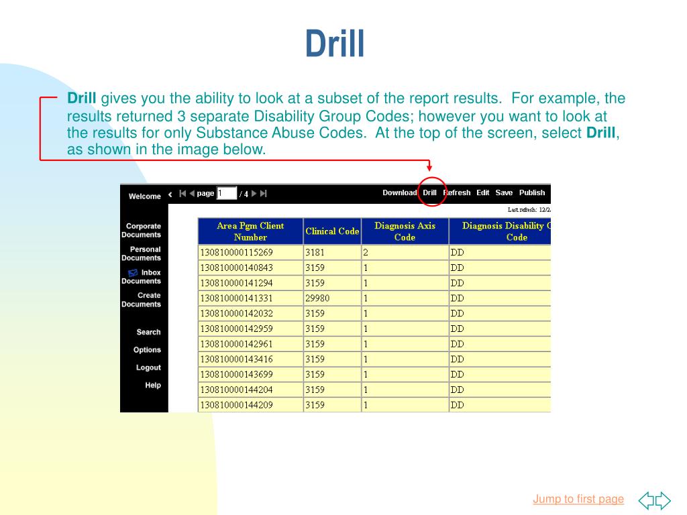
Task: Click clinical code 3181
Action: pyautogui.click(x=315, y=253)
